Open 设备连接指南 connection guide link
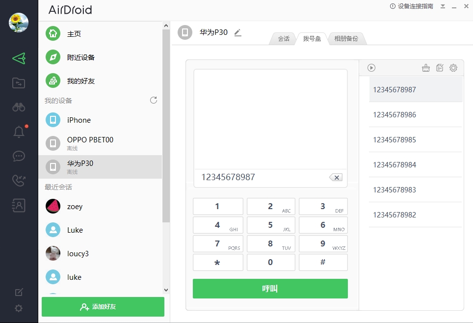The image size is (473, 323). pos(412,6)
